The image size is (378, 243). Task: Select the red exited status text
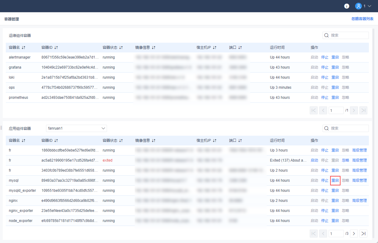pyautogui.click(x=108, y=160)
